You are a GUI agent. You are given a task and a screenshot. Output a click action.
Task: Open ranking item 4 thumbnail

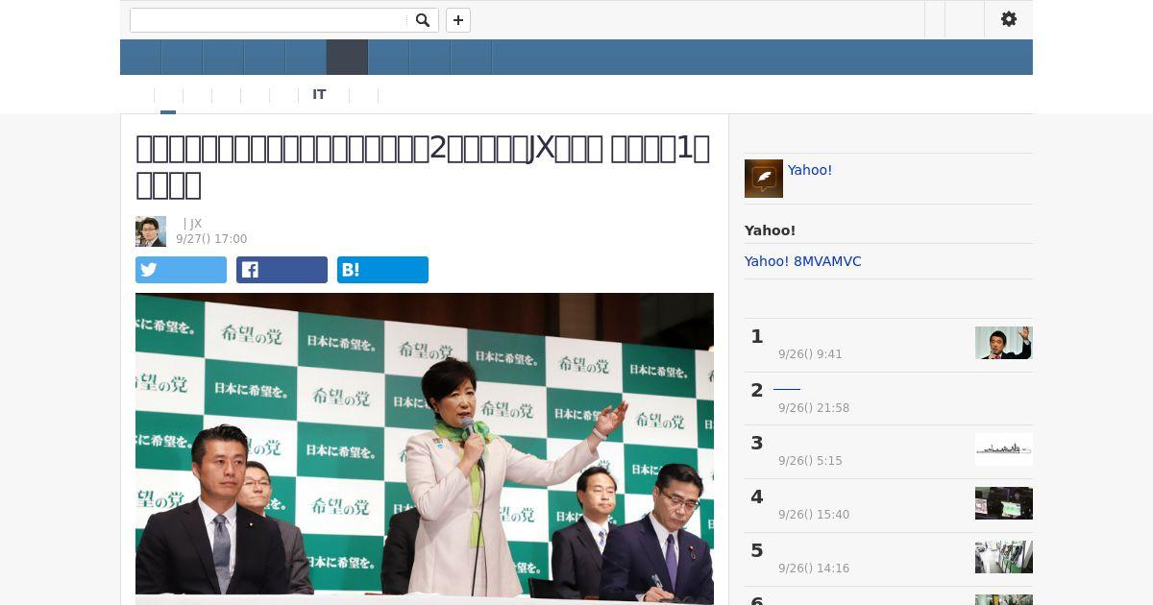[x=1004, y=503]
